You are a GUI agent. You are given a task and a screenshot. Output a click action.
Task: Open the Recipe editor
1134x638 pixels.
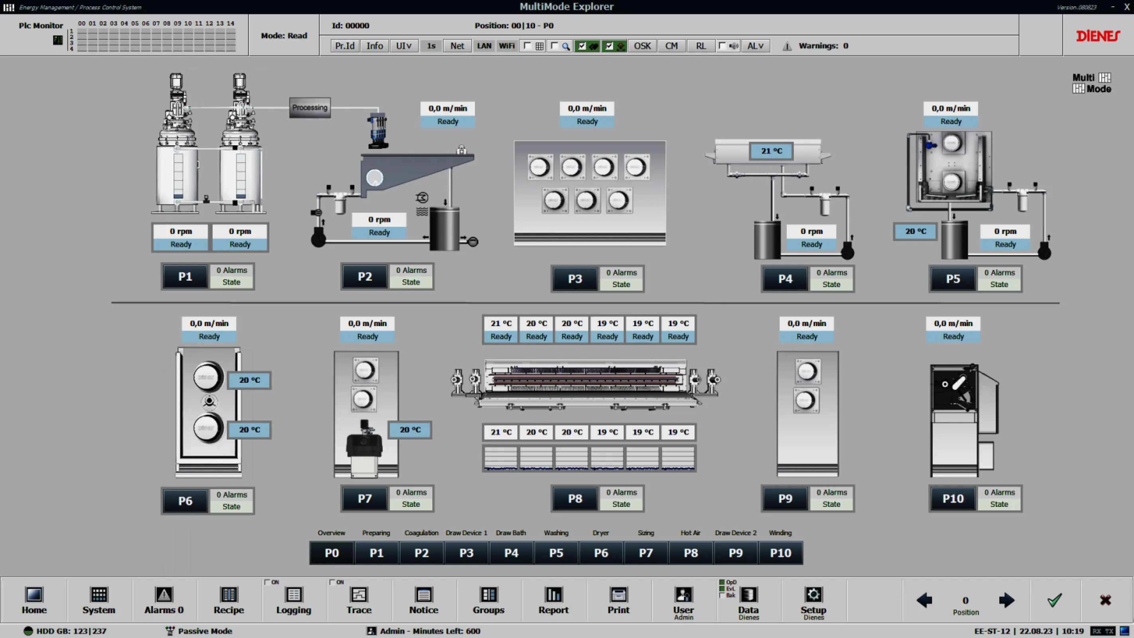coord(228,601)
